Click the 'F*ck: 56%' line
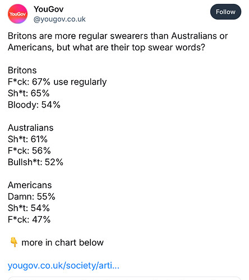 point(29,151)
